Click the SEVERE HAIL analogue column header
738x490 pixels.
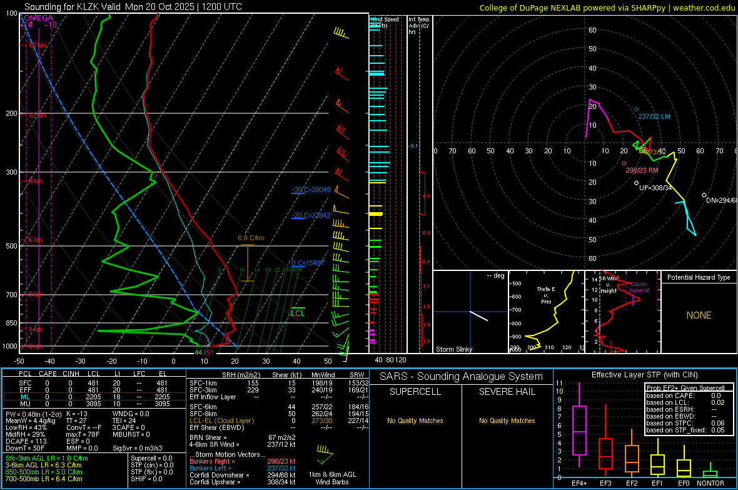507,392
